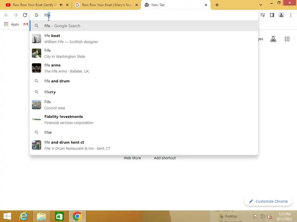Open the Google apps grid icon
Viewport: 297px width, 222px height.
[x=287, y=39]
